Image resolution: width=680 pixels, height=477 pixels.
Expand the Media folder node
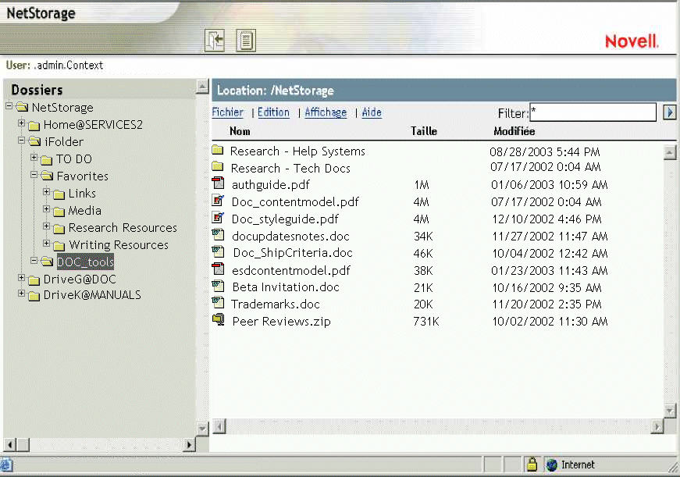click(x=46, y=209)
